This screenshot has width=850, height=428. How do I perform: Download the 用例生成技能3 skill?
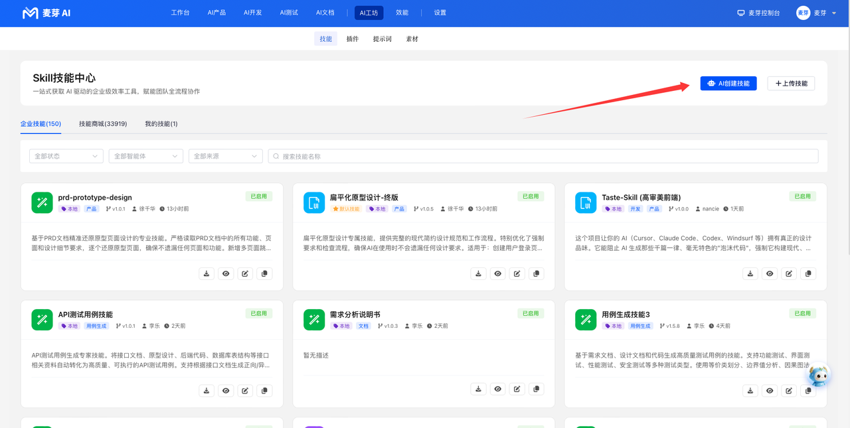coord(750,390)
